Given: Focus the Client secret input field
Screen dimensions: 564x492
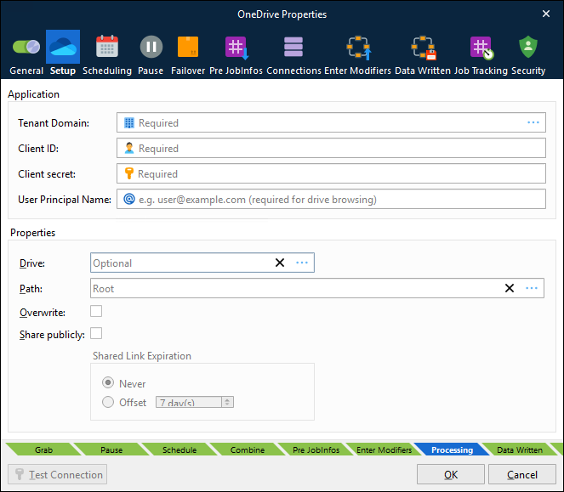Looking at the screenshot, I should click(331, 173).
